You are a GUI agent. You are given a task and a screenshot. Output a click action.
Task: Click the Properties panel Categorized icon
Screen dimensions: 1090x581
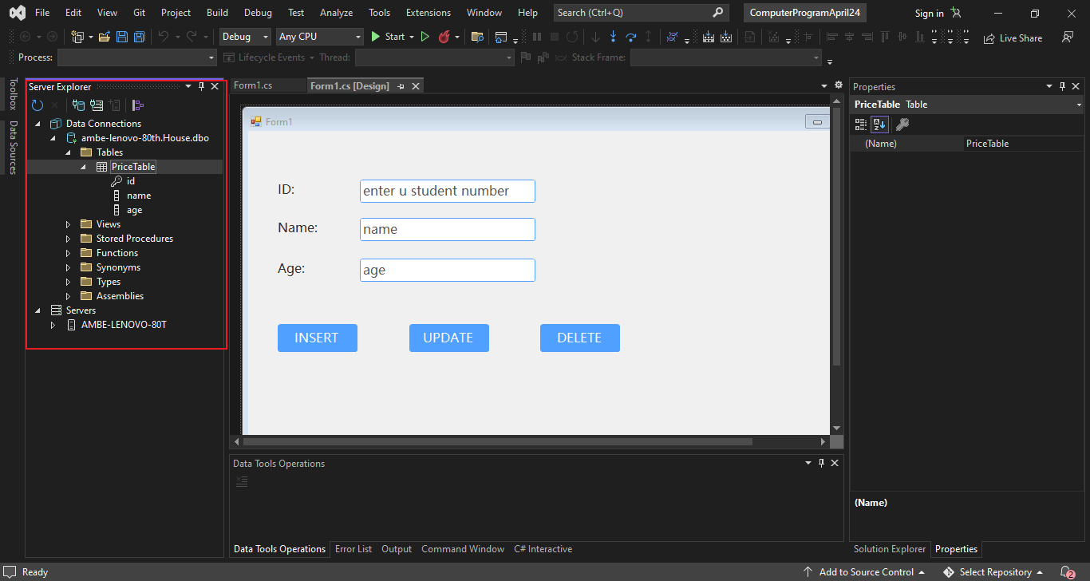point(861,124)
